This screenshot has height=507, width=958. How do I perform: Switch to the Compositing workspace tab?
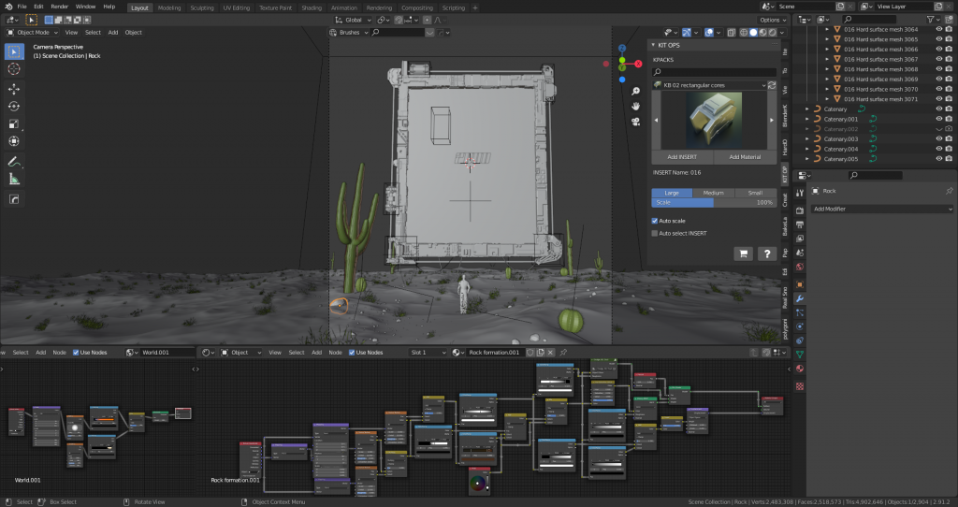(417, 7)
